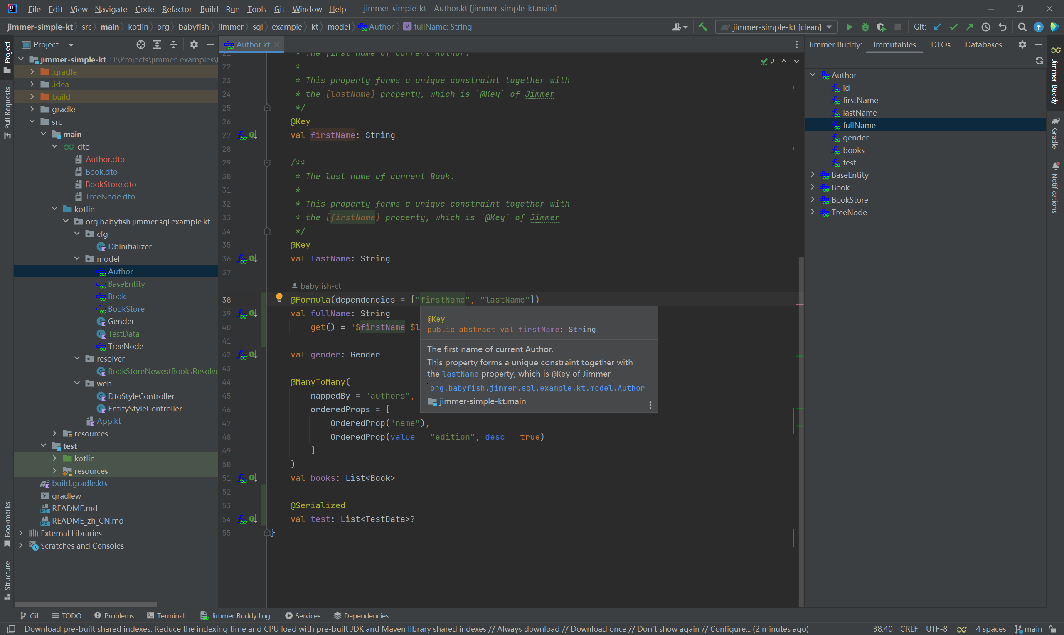Expand the BookStore node in Jimmer Buddy
The image size is (1064, 635).
tap(813, 199)
